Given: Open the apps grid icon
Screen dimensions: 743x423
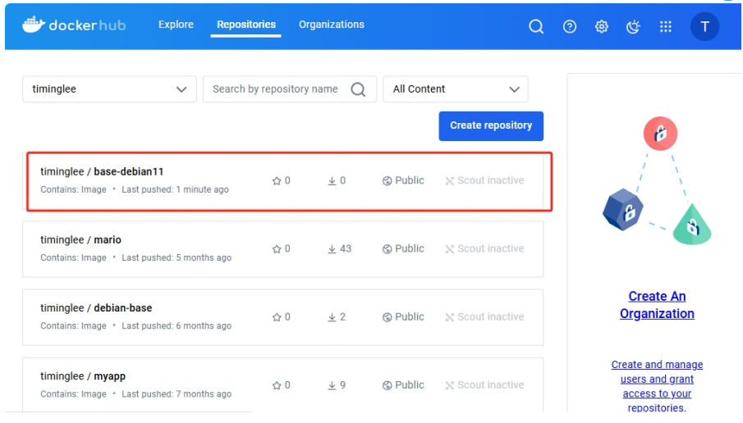Looking at the screenshot, I should point(665,26).
